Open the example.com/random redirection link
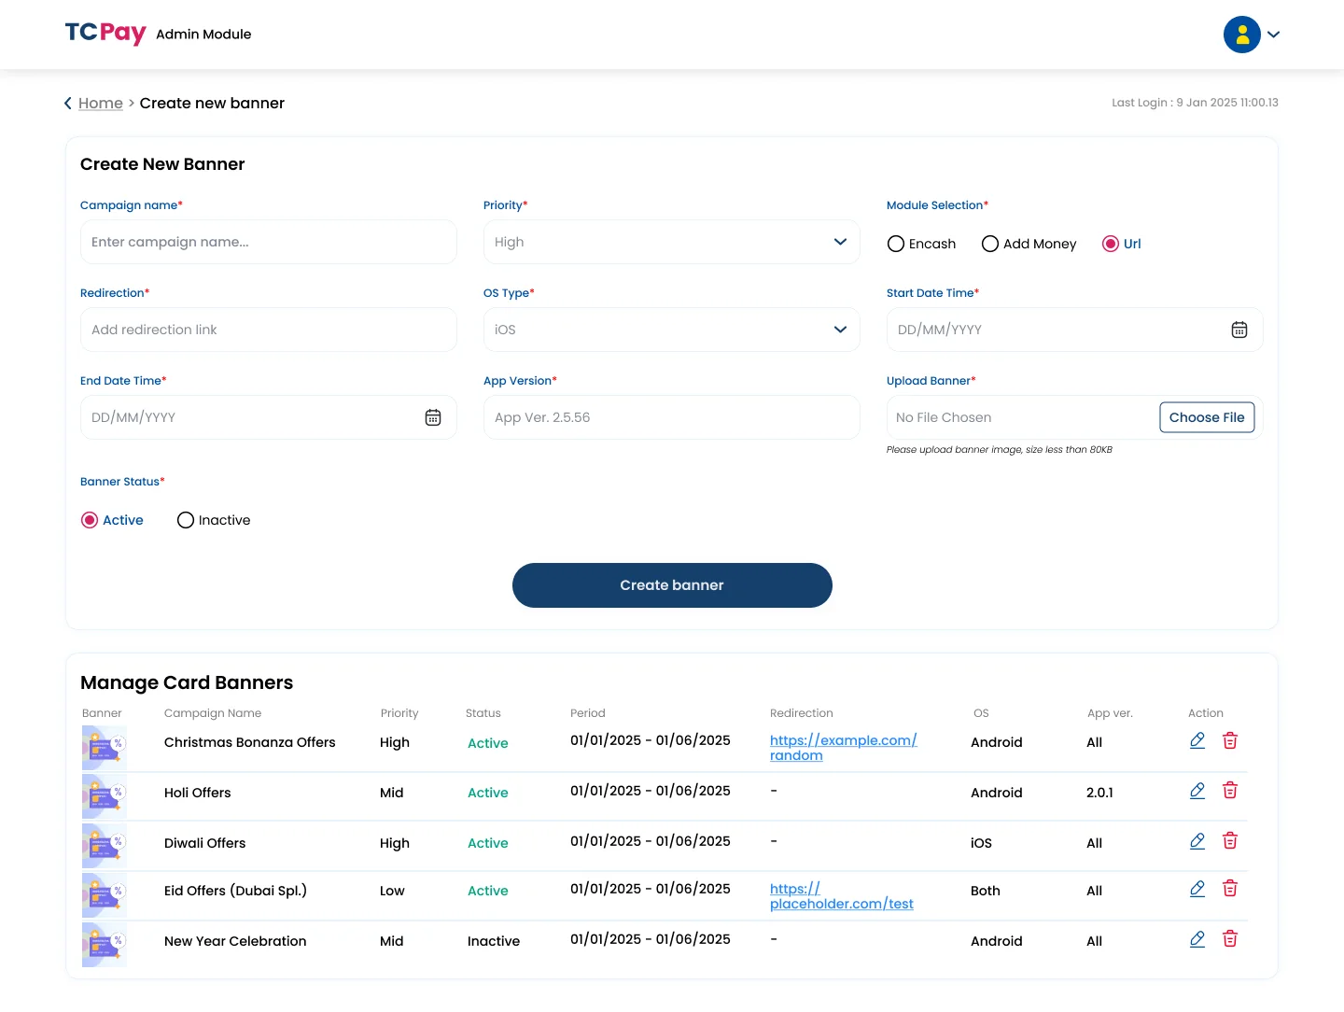 click(x=844, y=748)
